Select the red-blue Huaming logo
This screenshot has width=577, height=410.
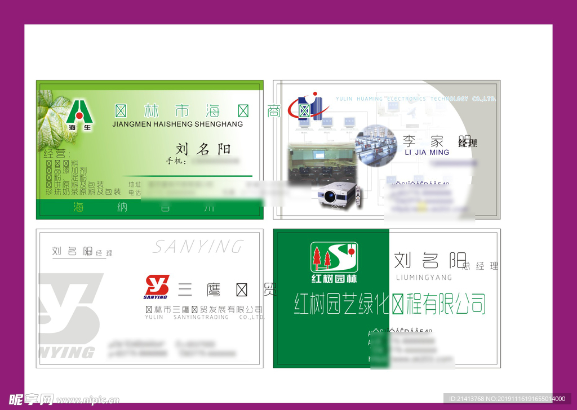305,108
